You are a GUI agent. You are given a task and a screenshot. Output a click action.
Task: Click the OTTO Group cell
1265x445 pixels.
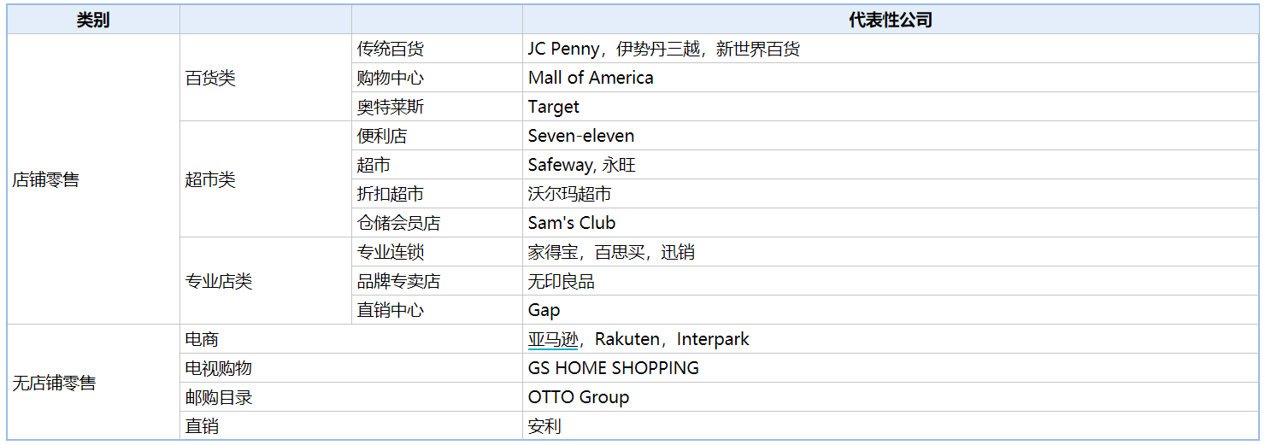[891, 397]
